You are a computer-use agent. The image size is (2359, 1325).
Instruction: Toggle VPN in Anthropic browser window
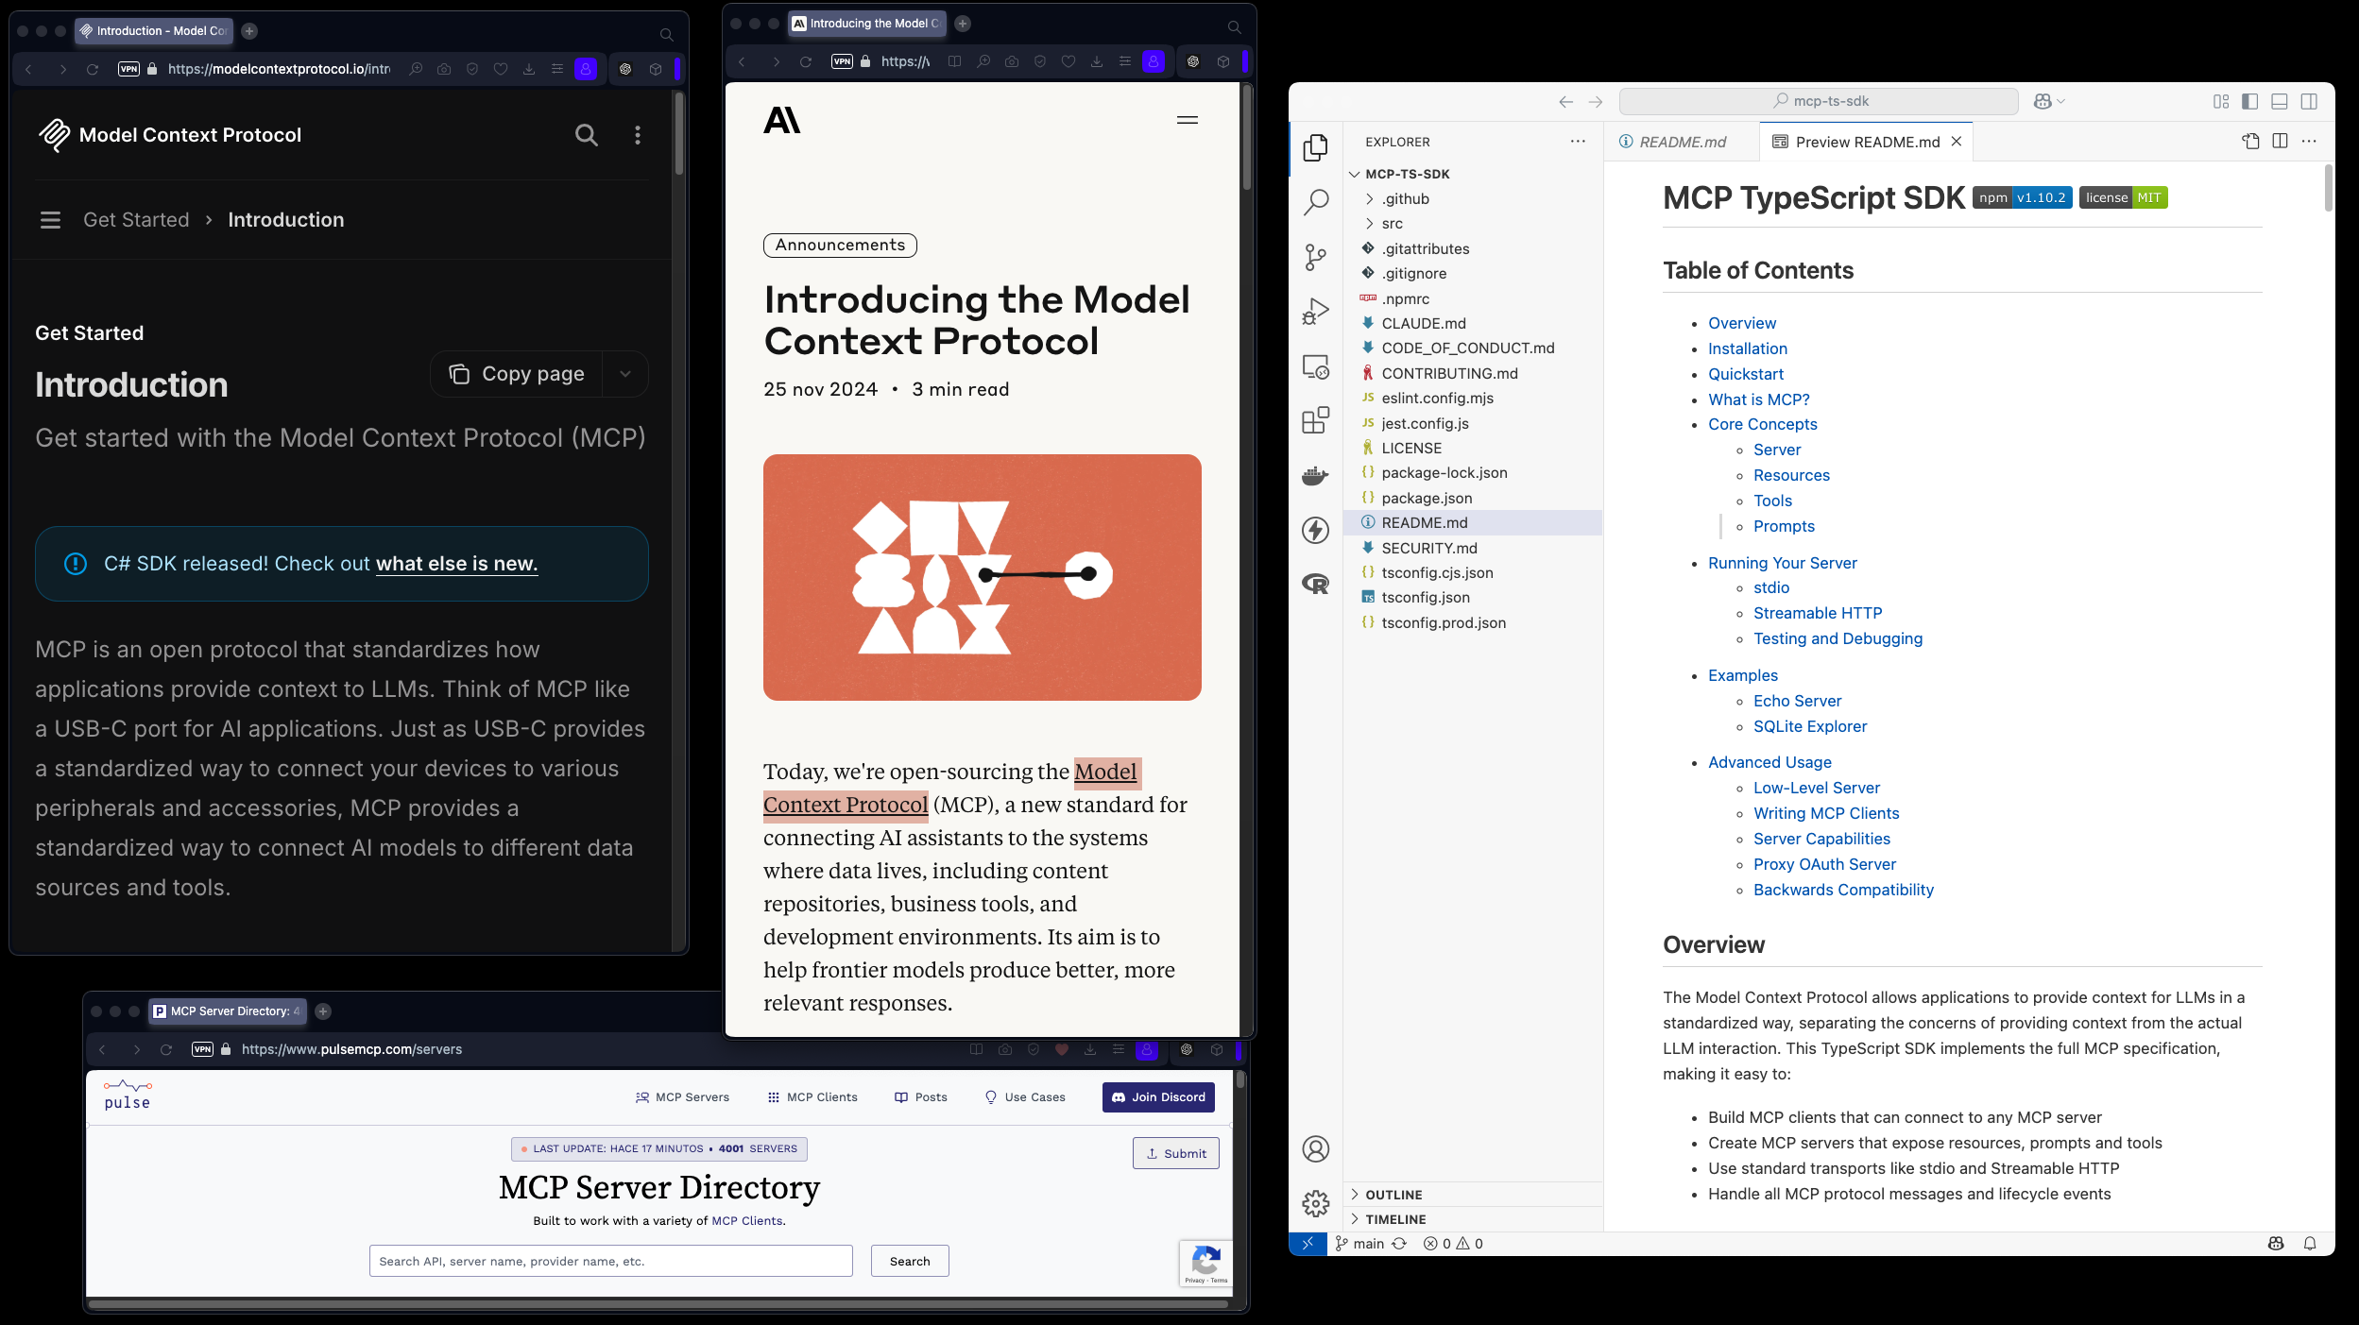(842, 61)
